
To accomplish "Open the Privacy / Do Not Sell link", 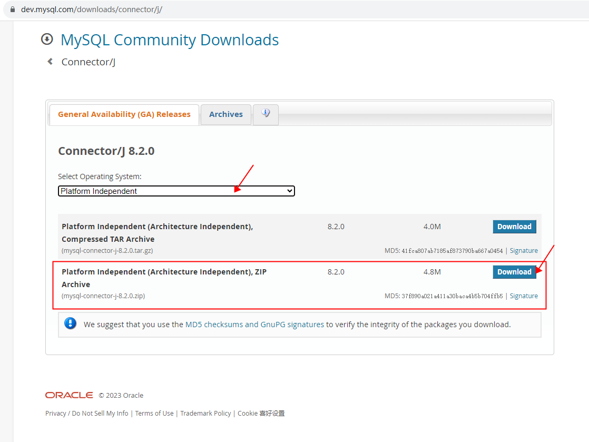I will 87,414.
